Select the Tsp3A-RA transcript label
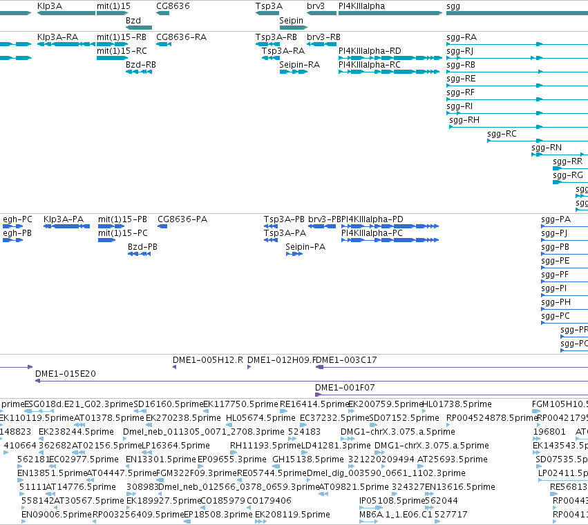The width and height of the screenshot is (588, 525). 283,51
